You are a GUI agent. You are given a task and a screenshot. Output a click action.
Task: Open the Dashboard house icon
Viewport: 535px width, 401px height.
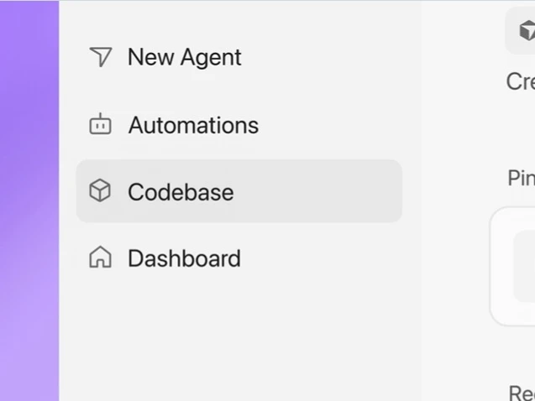(100, 257)
